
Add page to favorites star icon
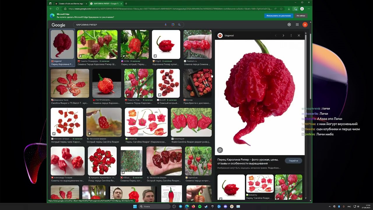point(281,9)
